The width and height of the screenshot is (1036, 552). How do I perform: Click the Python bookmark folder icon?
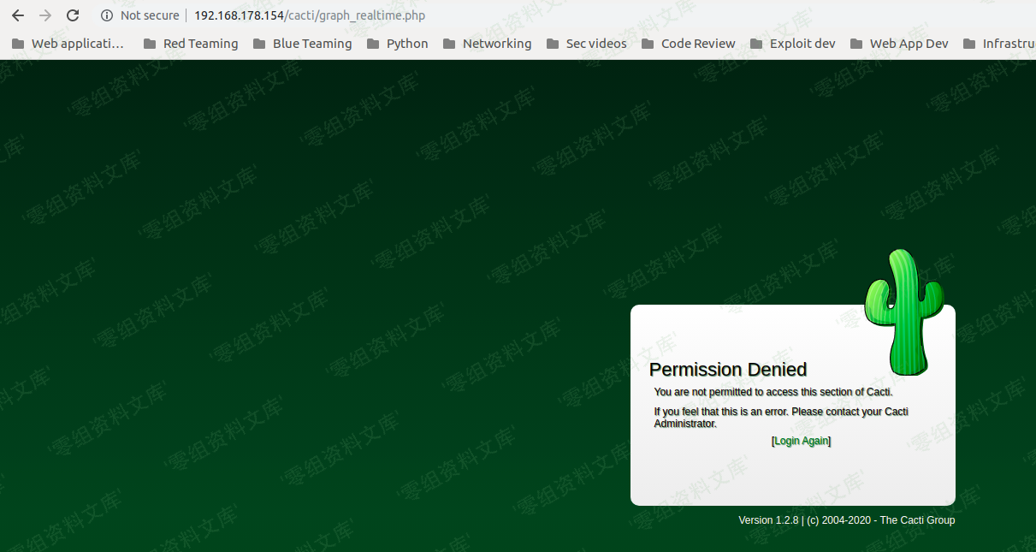pos(373,44)
